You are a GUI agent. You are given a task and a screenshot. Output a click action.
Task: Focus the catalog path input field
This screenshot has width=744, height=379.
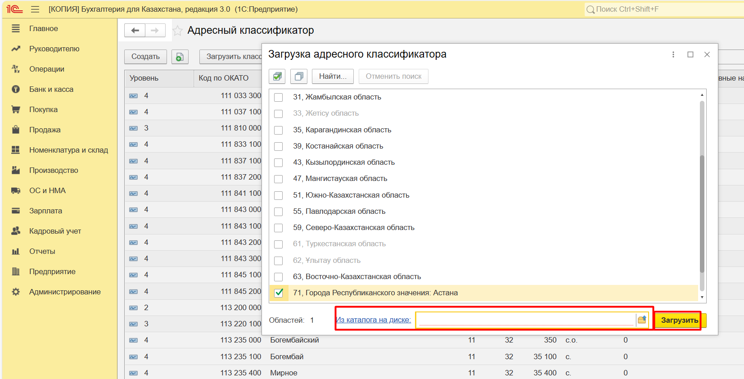click(526, 320)
